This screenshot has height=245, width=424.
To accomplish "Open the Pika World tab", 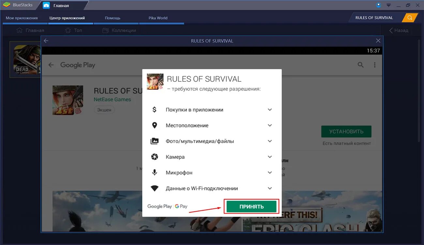I will (x=158, y=18).
